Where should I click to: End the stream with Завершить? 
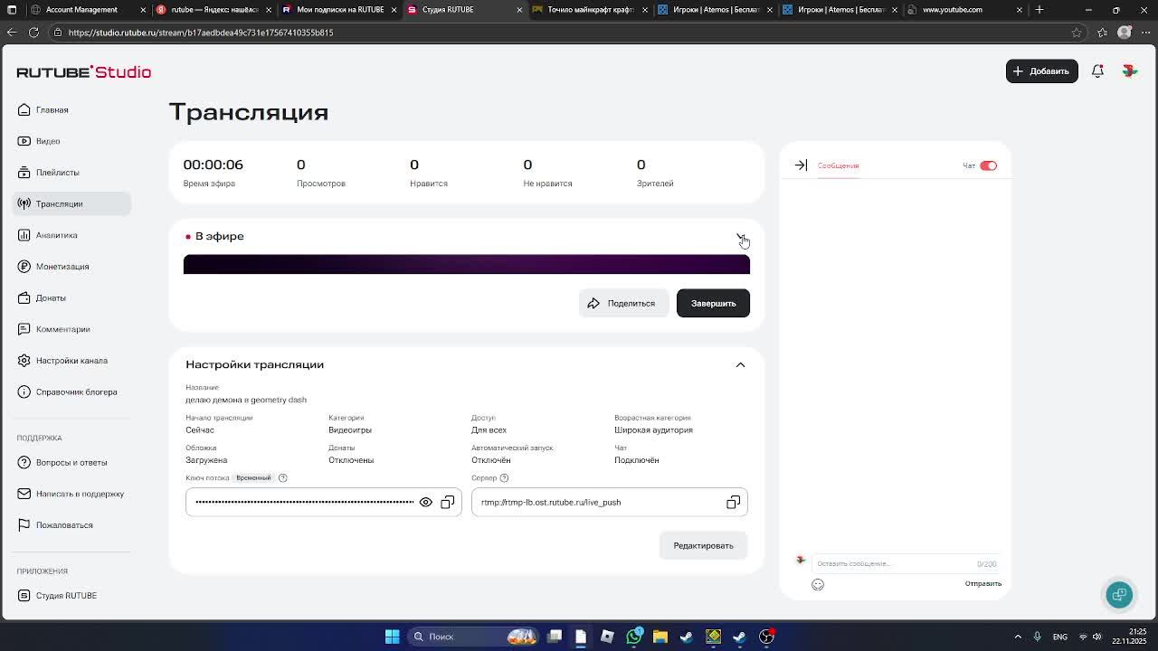(713, 303)
